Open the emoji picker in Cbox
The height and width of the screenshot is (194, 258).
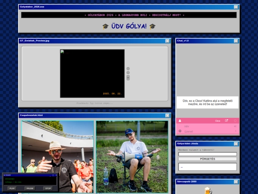click(x=180, y=131)
